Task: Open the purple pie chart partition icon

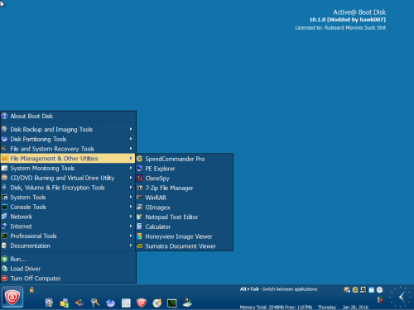Action: tap(111, 303)
